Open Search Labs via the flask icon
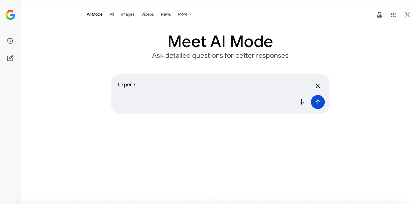This screenshot has width=419, height=204. click(x=379, y=15)
